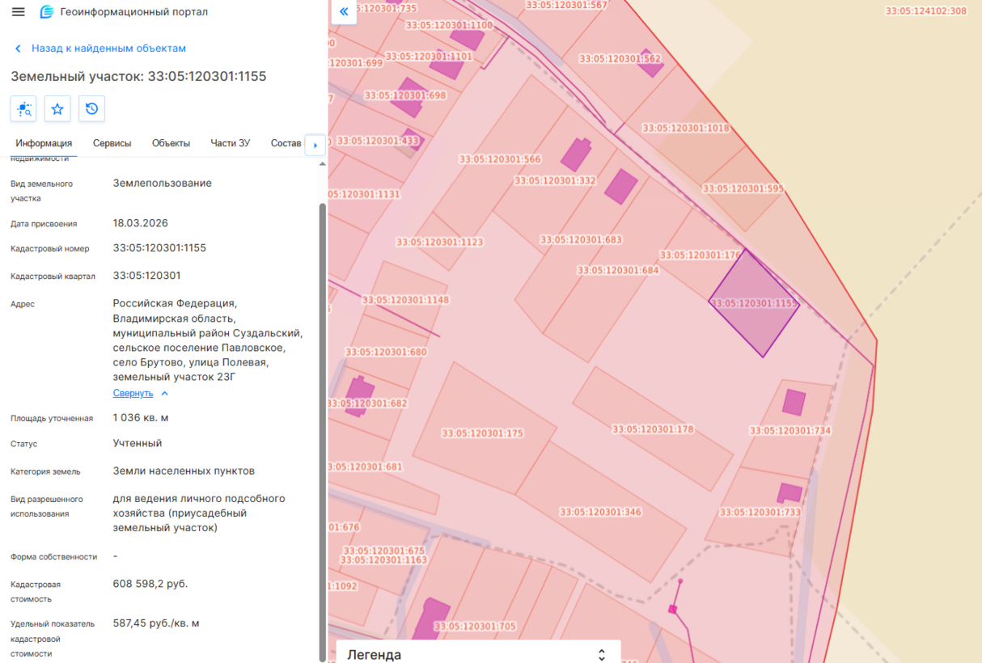Click the area value 1 036 кв. м
Image resolution: width=982 pixels, height=663 pixels.
(141, 418)
